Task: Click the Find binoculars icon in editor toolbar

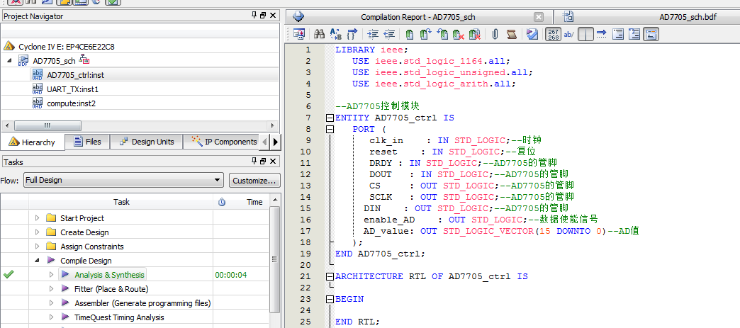Action: pos(319,33)
